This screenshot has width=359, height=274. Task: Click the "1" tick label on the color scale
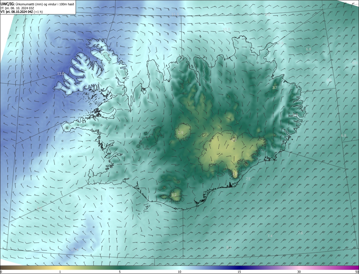pos(60,272)
